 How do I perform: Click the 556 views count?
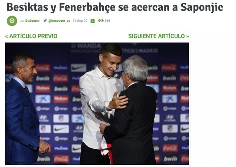point(107,21)
